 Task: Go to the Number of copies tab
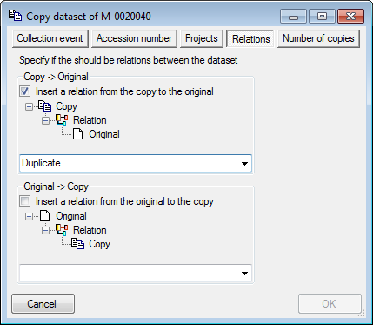point(318,38)
